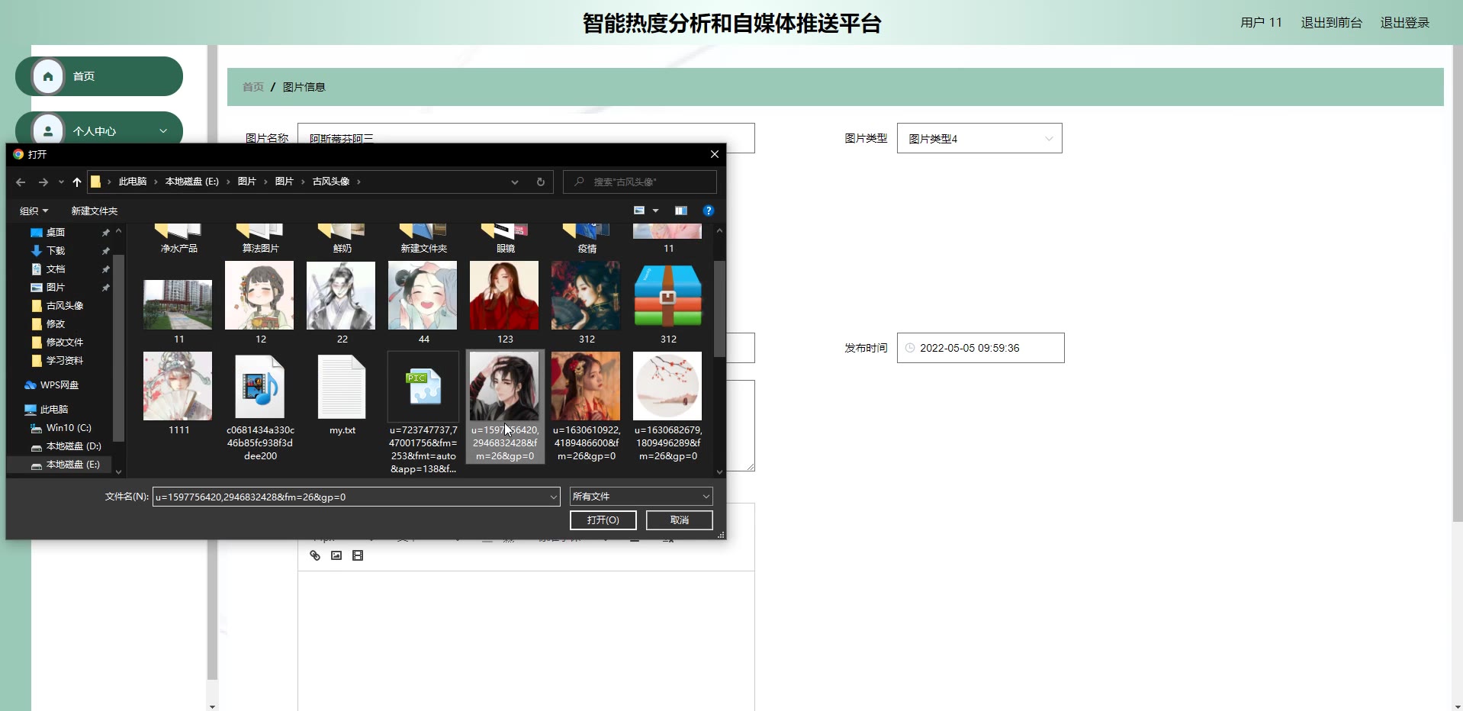Viewport: 1463px width, 711px height.
Task: Click 首页 in page breadcrumb
Action: [253, 87]
